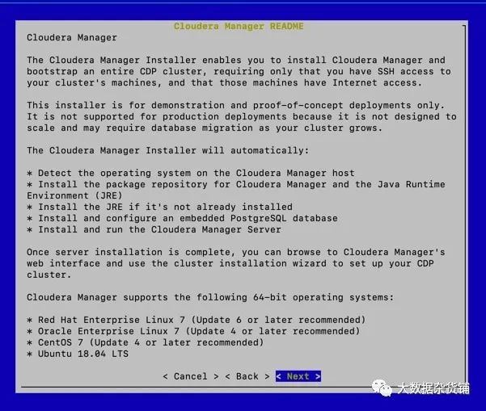The width and height of the screenshot is (486, 411).
Task: Click the Oracle Enterprise Linux 7 entry
Action: click(x=193, y=331)
